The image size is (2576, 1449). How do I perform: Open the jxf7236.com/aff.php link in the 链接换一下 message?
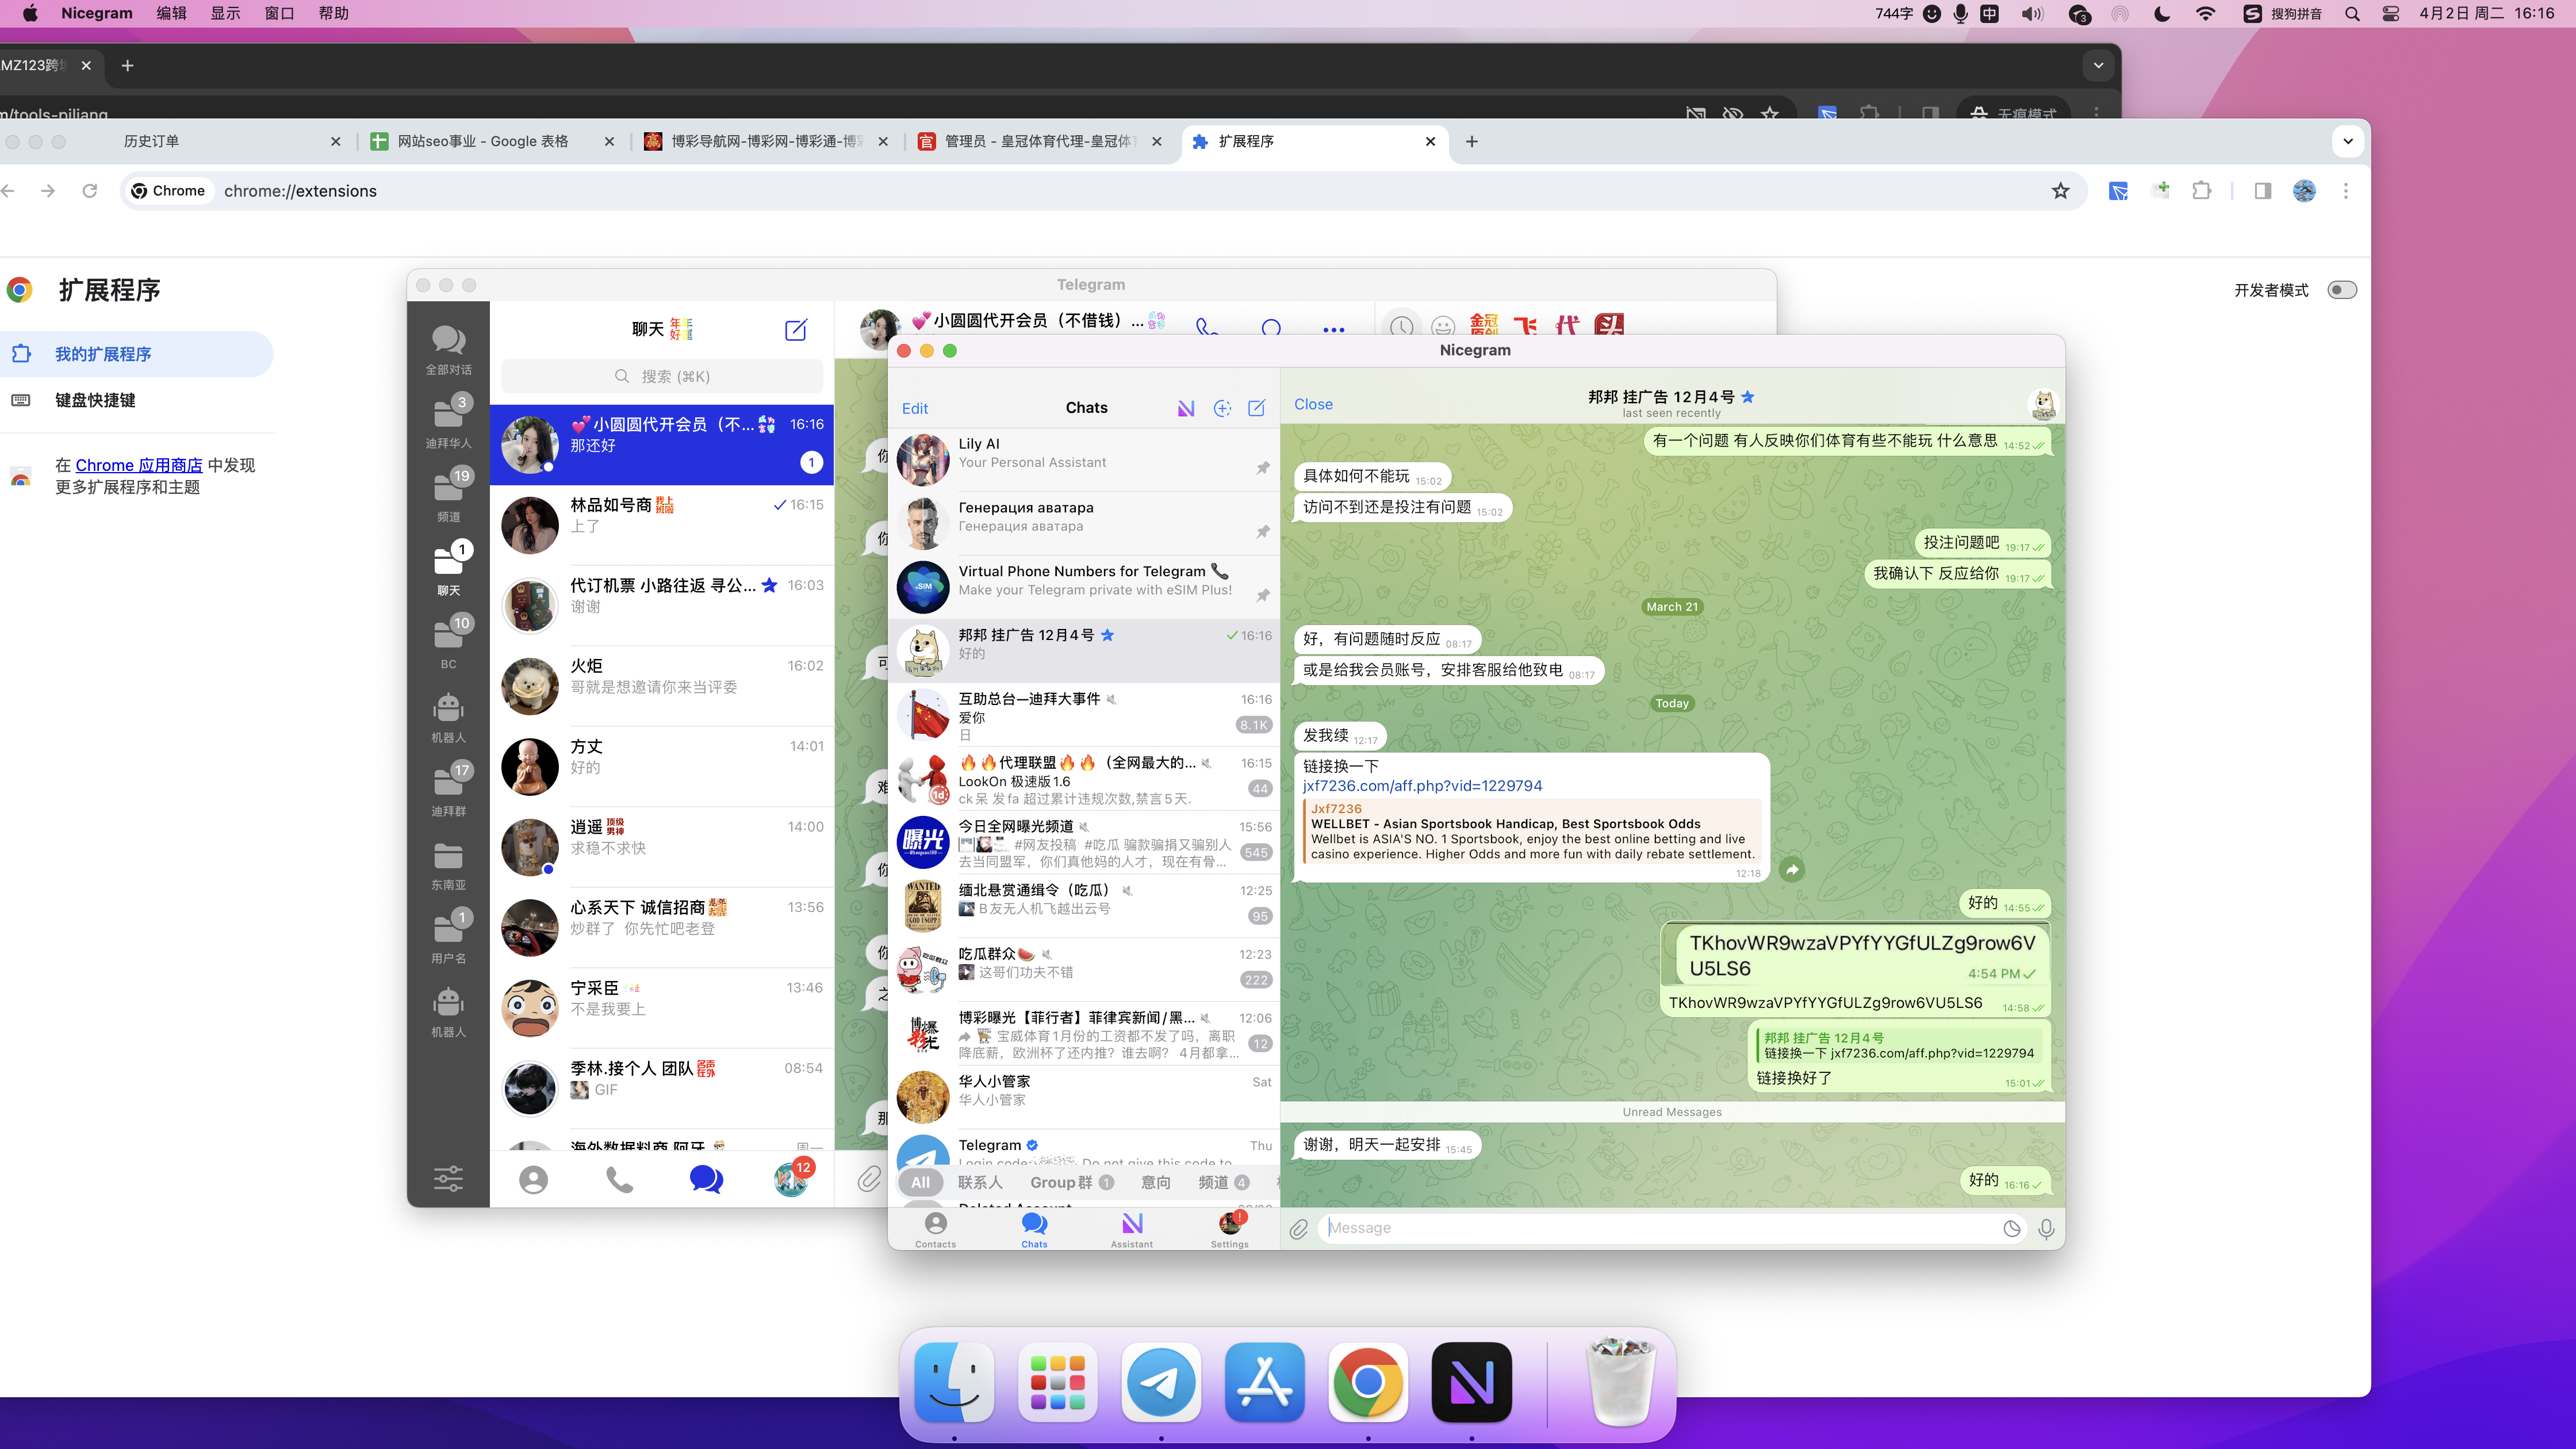pos(1422,786)
